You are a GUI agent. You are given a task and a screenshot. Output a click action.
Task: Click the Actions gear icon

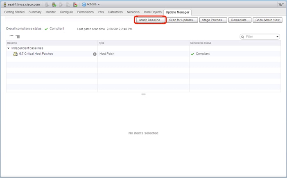click(x=84, y=5)
